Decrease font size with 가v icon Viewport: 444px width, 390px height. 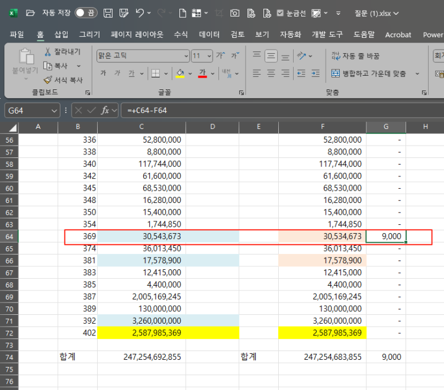(x=235, y=55)
